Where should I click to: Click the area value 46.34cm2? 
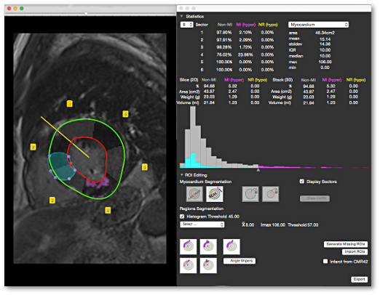coord(325,33)
